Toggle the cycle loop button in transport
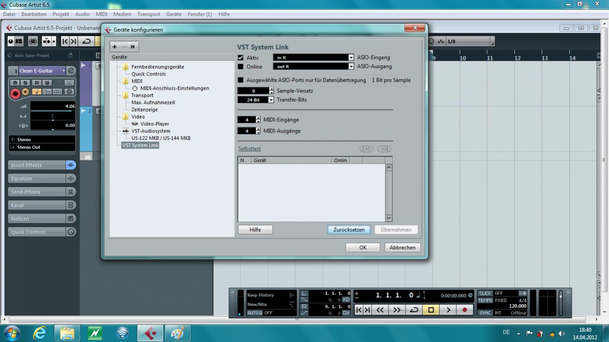This screenshot has height=342, width=609. pyautogui.click(x=414, y=310)
